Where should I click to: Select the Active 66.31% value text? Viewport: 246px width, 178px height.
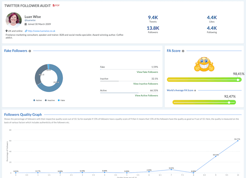tap(154, 90)
